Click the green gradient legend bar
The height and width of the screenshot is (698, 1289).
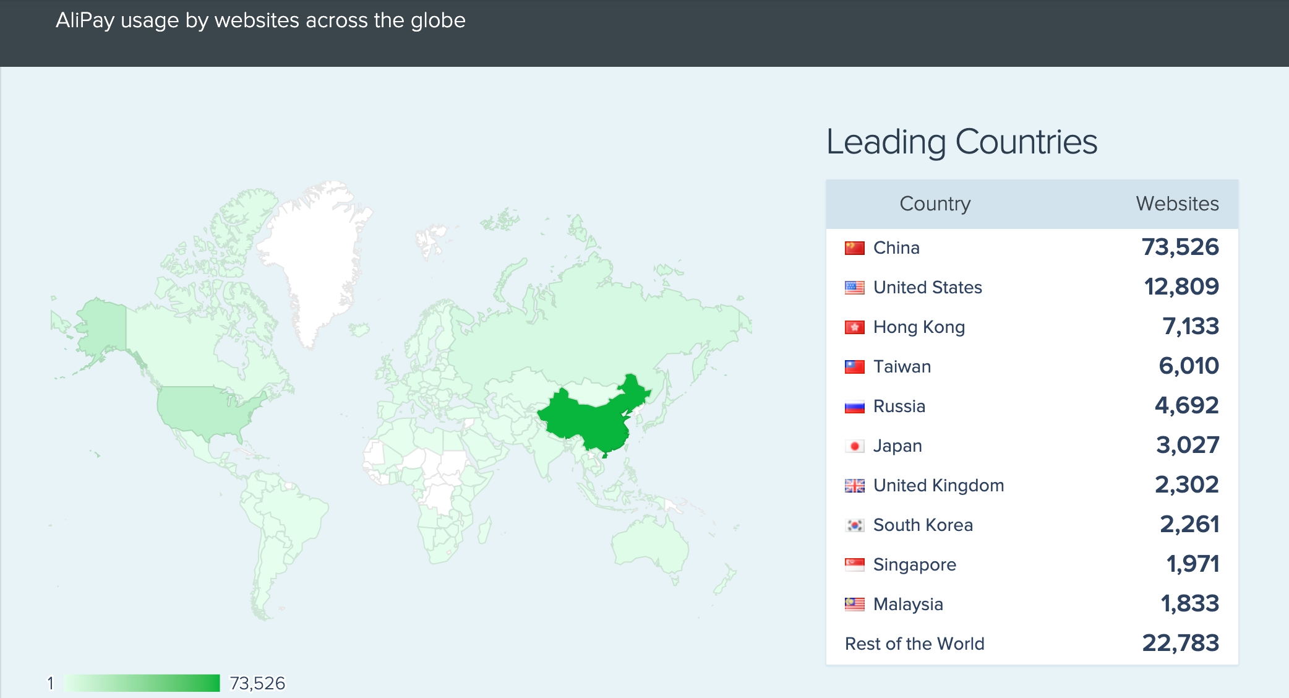[x=142, y=683]
